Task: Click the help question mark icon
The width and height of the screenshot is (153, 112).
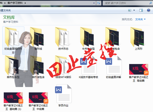Action: tap(148, 10)
